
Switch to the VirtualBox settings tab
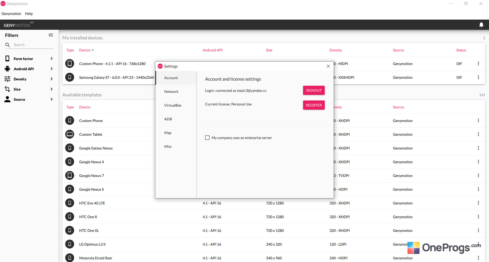coord(176,105)
